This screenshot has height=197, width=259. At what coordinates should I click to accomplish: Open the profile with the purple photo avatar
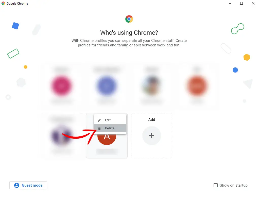click(61, 136)
